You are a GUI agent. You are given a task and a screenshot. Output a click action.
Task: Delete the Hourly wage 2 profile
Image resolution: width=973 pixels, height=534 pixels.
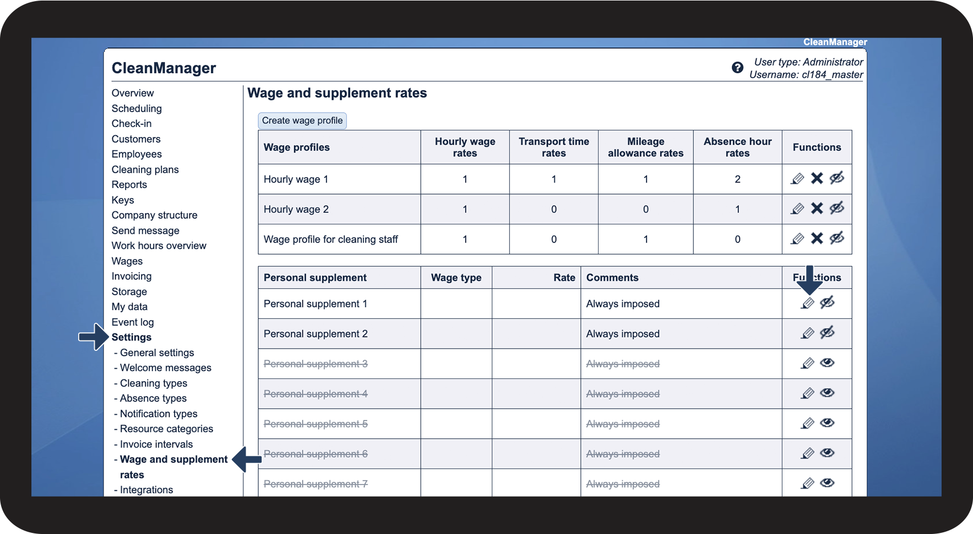coord(817,209)
